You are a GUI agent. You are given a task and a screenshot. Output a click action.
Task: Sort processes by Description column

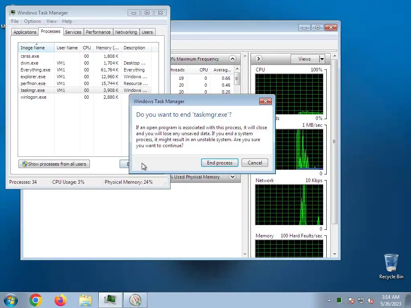click(136, 48)
